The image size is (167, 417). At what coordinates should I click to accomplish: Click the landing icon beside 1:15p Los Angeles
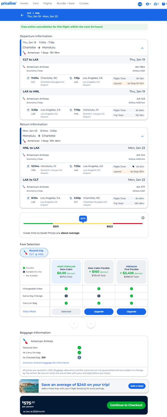pyautogui.click(x=71, y=78)
